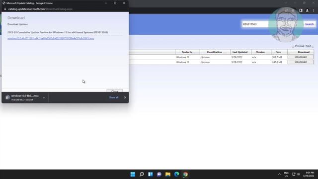Go to the Previous results page

point(299,46)
